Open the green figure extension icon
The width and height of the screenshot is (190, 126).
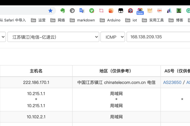[x=179, y=11]
